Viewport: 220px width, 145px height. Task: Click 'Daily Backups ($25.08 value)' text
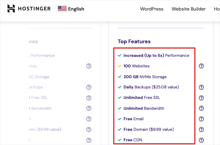click(x=151, y=87)
